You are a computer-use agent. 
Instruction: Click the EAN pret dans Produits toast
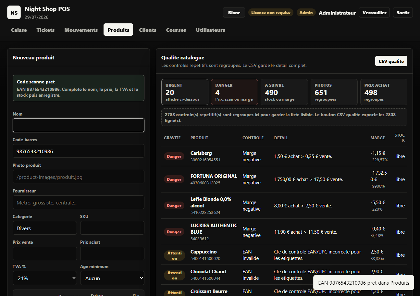(x=364, y=283)
